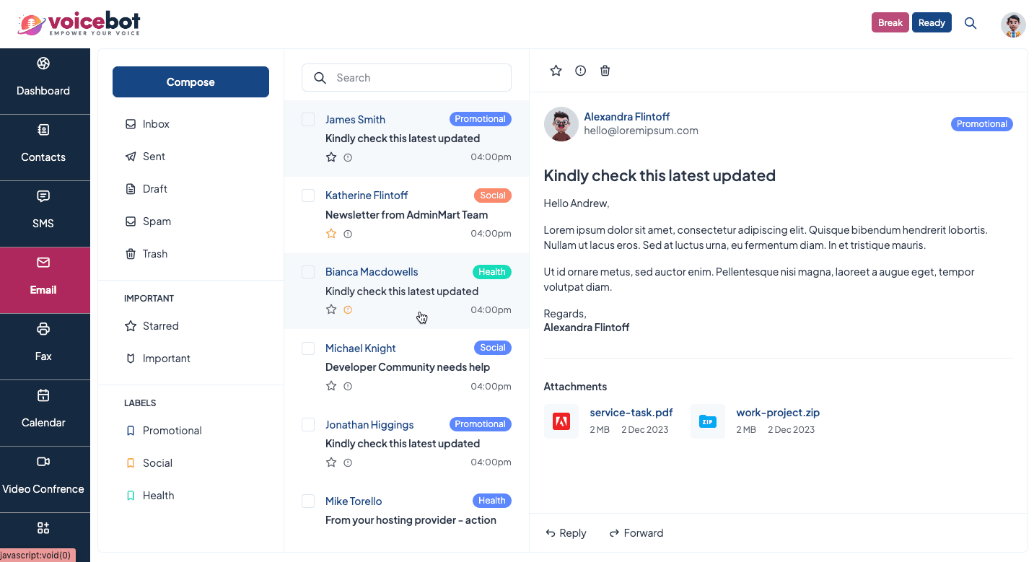The width and height of the screenshot is (1034, 562).
Task: Open the Calendar sidebar item
Action: tap(43, 413)
